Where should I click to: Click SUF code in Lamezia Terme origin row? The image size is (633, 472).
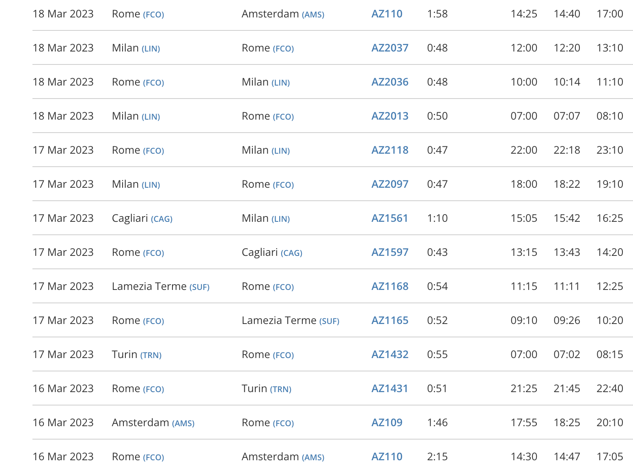199,287
